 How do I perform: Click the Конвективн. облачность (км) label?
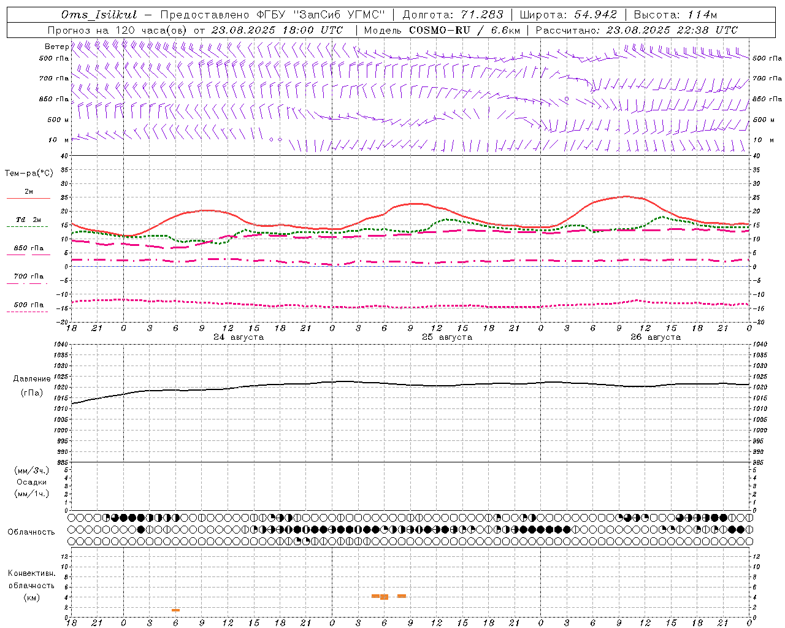click(x=32, y=585)
